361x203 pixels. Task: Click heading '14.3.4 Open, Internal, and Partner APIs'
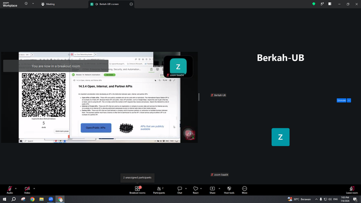pyautogui.click(x=105, y=86)
